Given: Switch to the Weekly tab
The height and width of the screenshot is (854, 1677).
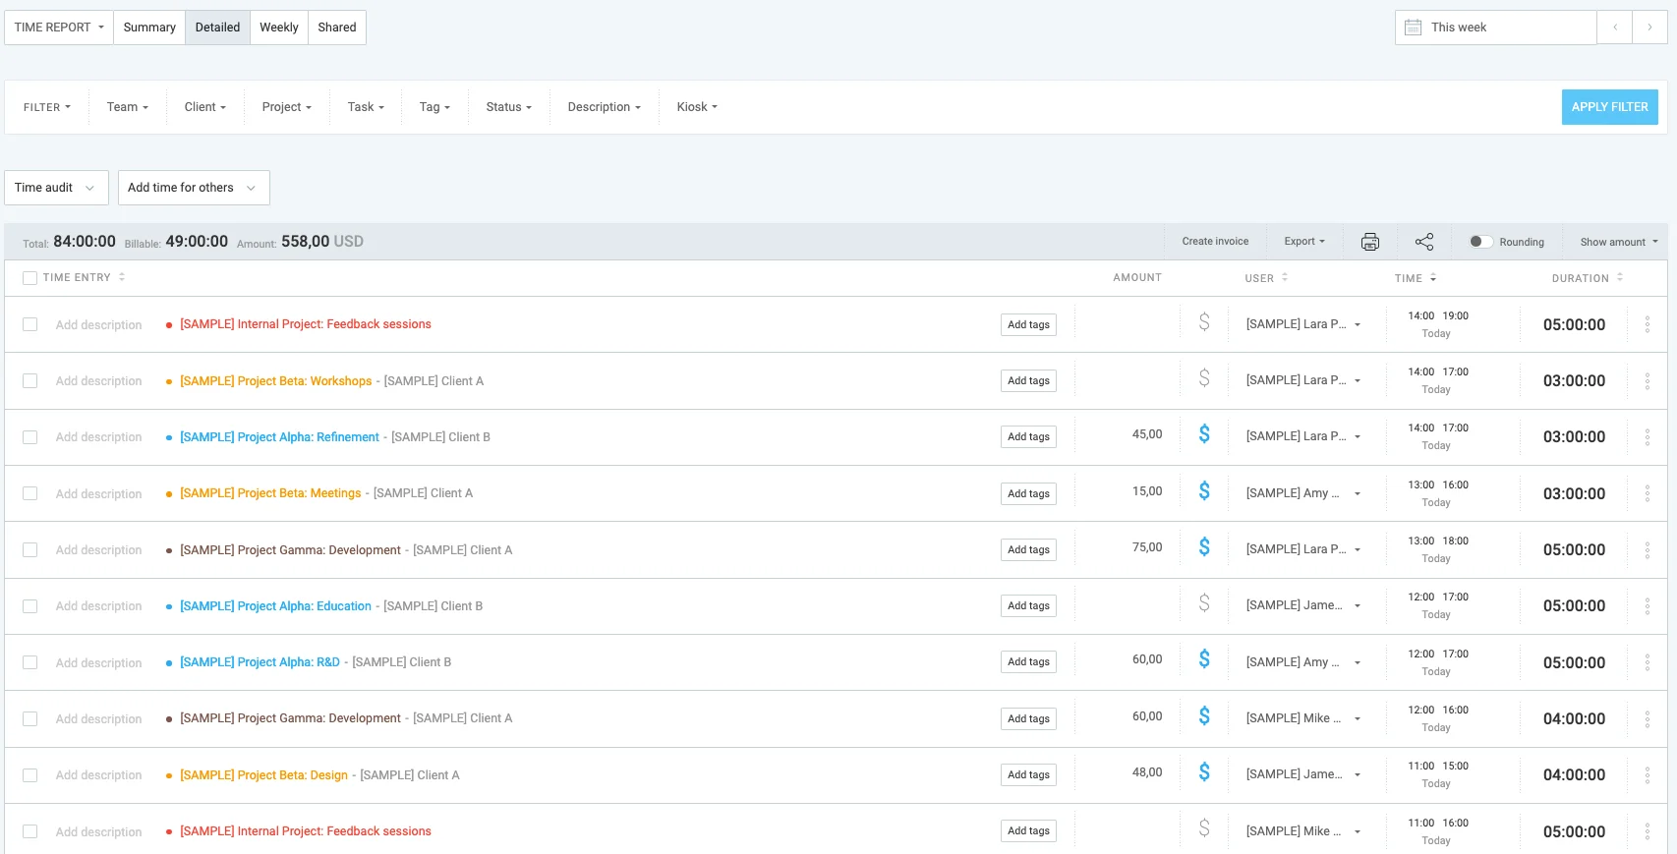Looking at the screenshot, I should tap(279, 28).
